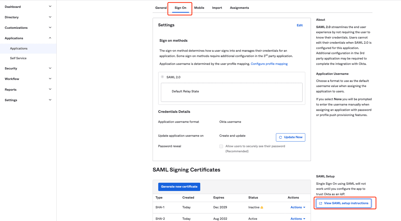Click the Edit link in Settings

pyautogui.click(x=300, y=25)
